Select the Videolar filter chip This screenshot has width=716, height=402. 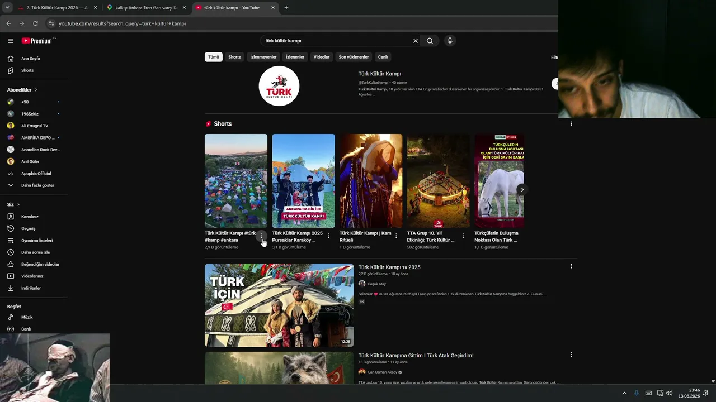click(322, 57)
